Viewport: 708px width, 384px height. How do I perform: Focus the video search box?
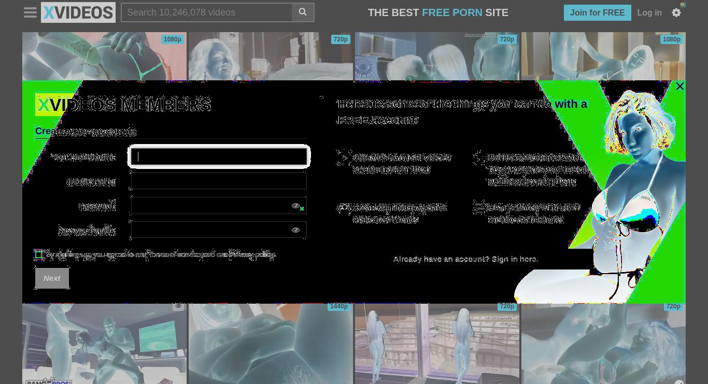207,12
